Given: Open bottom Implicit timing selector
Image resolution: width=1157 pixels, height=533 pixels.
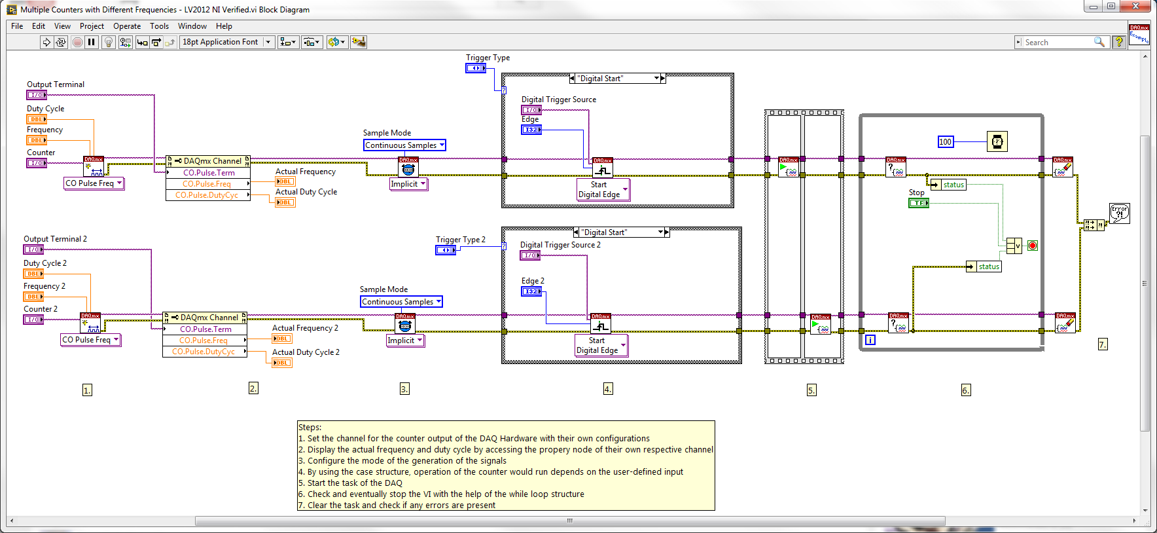Looking at the screenshot, I should [x=405, y=340].
